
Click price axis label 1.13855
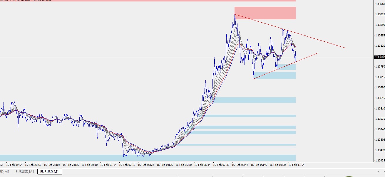tap(380, 36)
